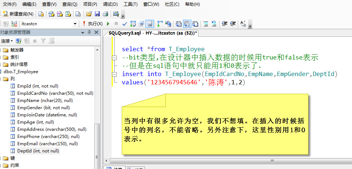352x169 pixels.
Task: Collapse the bit类型 comment block outline
Action: [115, 58]
